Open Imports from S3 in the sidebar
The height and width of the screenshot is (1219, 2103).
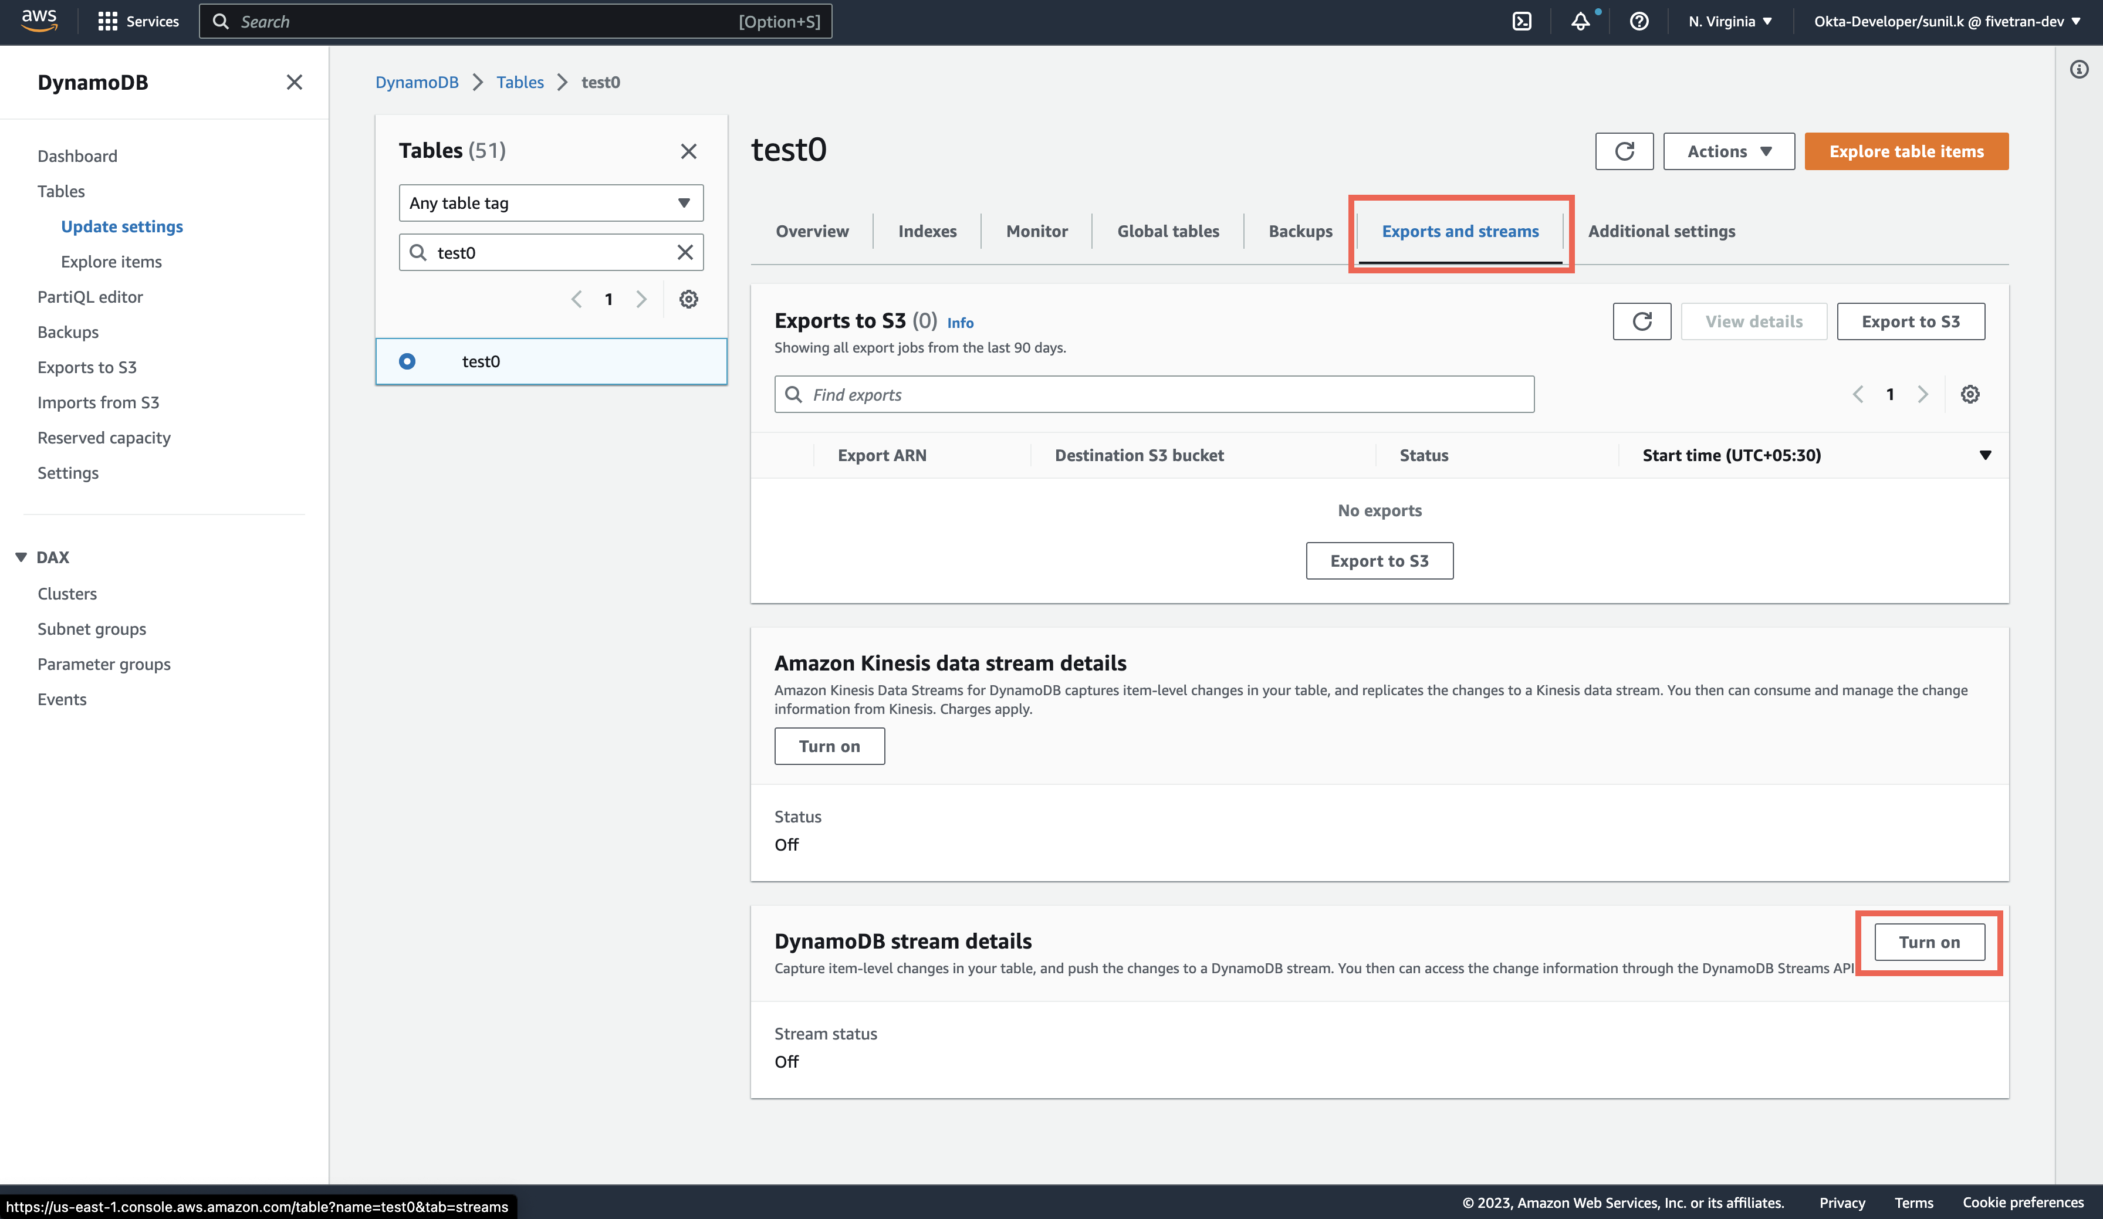click(97, 402)
